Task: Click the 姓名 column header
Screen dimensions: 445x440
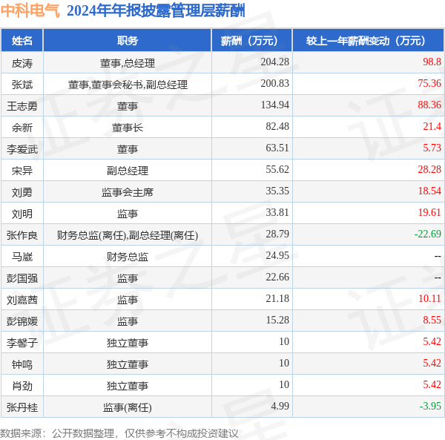Action: [x=22, y=41]
